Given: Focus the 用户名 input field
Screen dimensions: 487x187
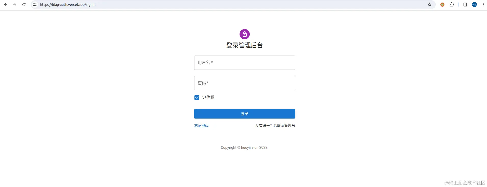Looking at the screenshot, I should point(245,63).
